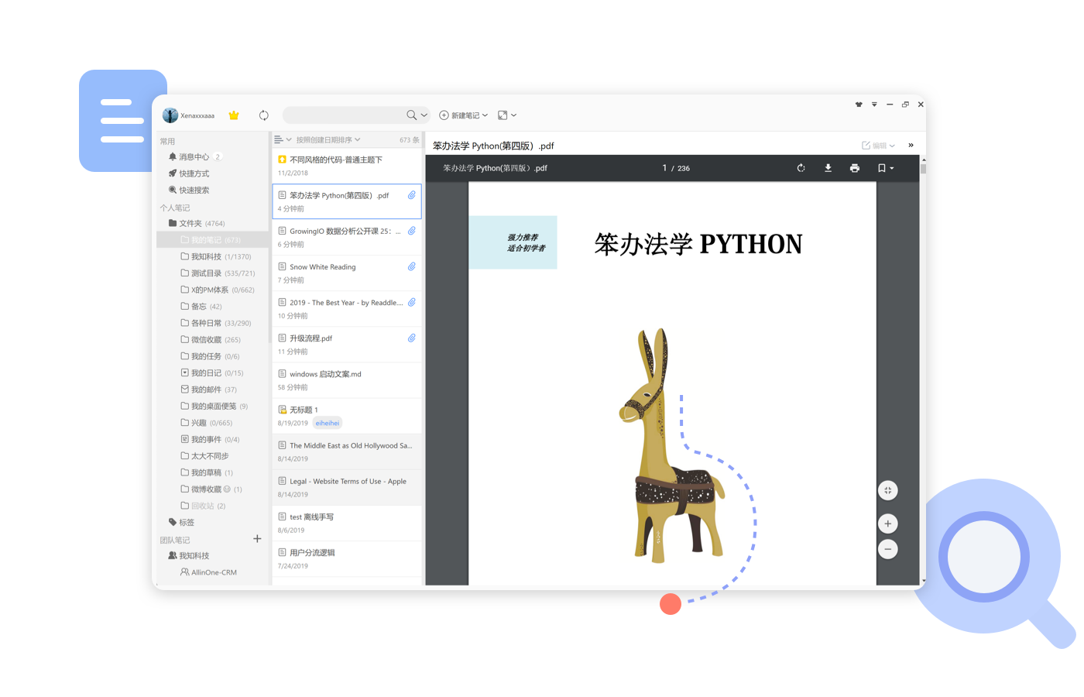This screenshot has height=697, width=1084.
Task: Open the 编辑 edit menu
Action: 879,145
